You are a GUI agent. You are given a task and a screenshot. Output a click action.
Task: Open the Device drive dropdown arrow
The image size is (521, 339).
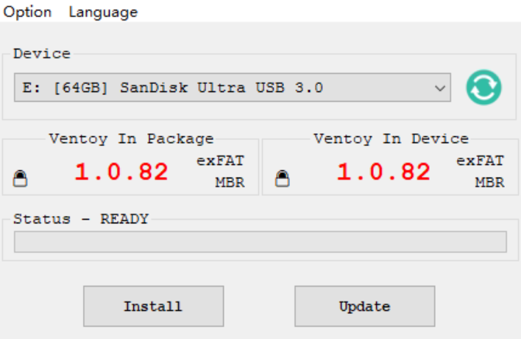(x=440, y=88)
